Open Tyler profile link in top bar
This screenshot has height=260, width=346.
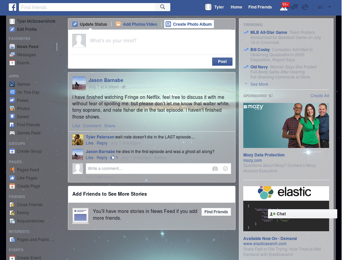(219, 7)
